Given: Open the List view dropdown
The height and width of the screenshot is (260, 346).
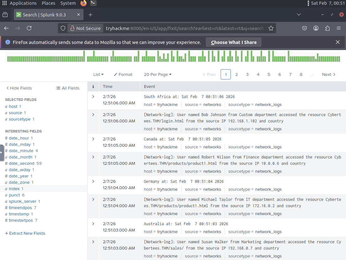Looking at the screenshot, I should pos(98,74).
